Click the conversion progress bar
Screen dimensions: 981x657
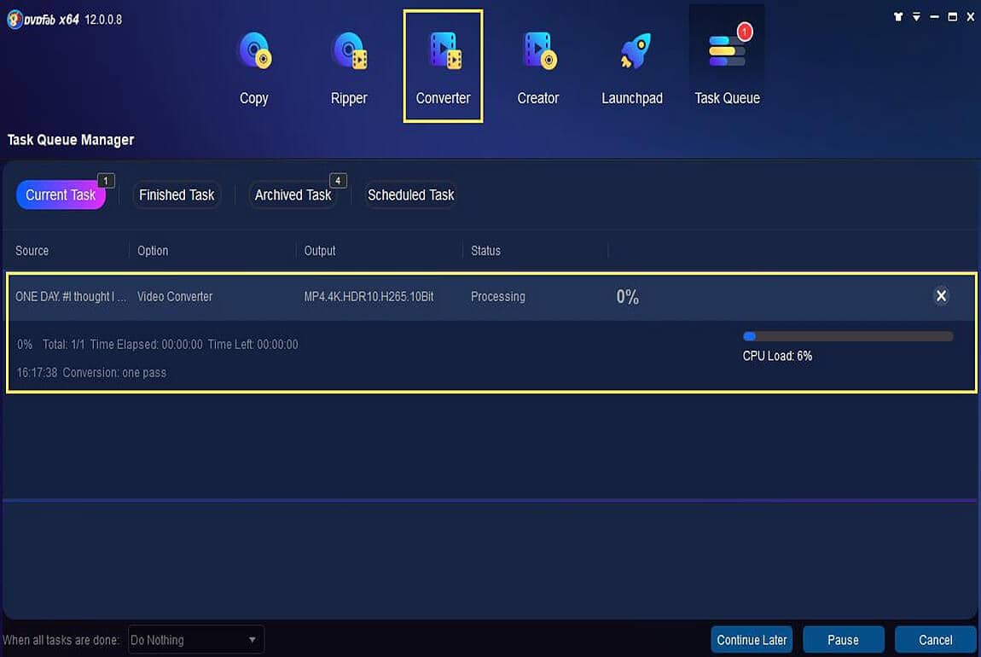point(847,335)
